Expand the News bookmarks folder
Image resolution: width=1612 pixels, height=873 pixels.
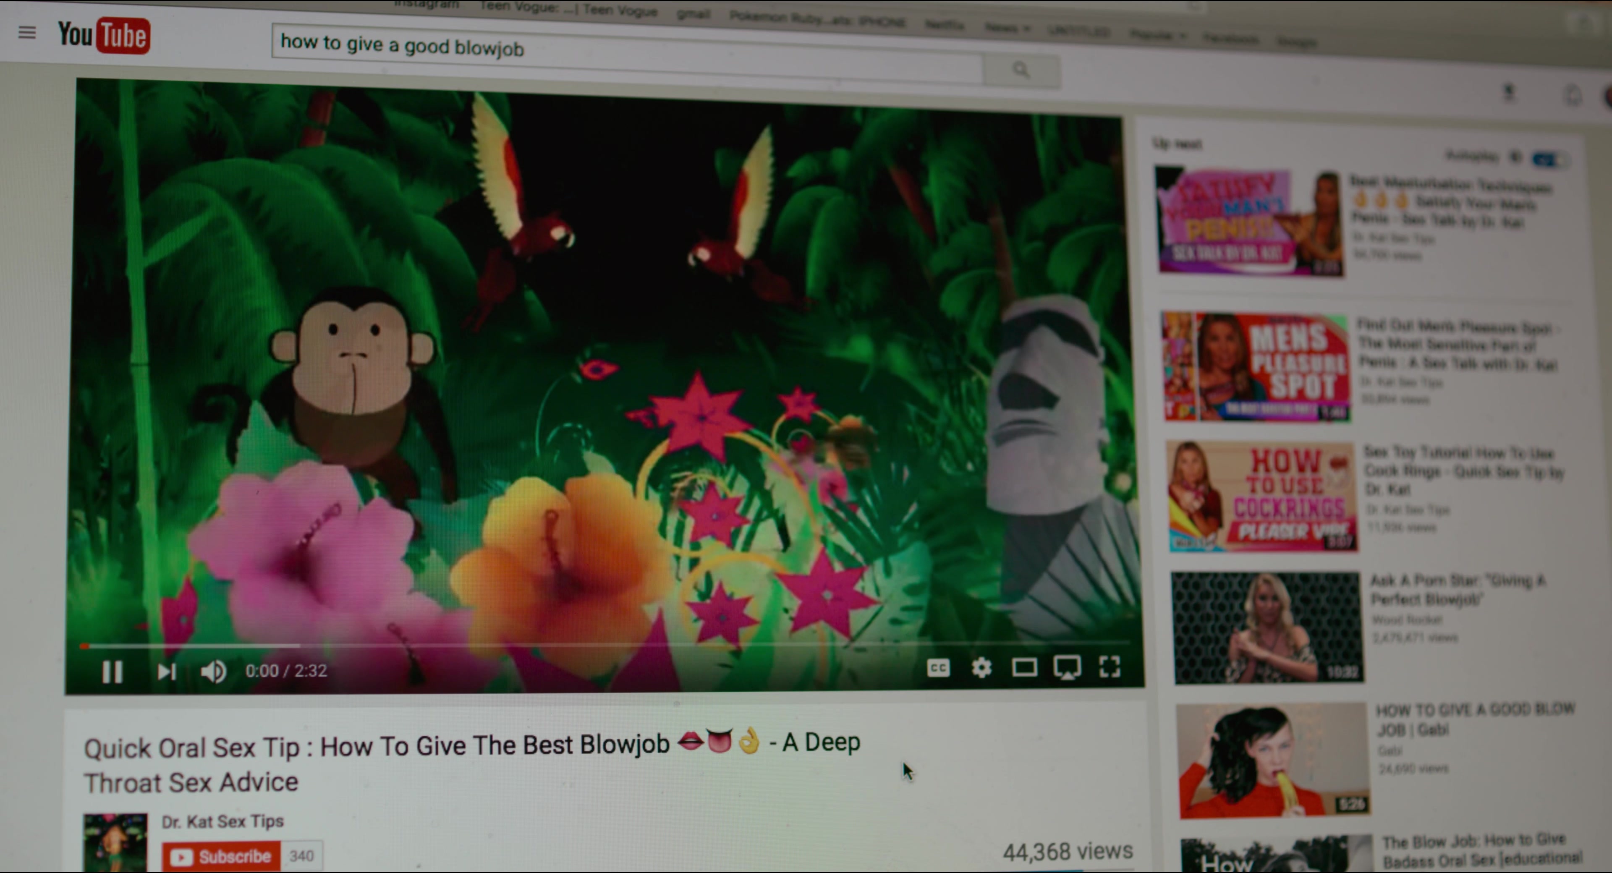[x=1007, y=28]
